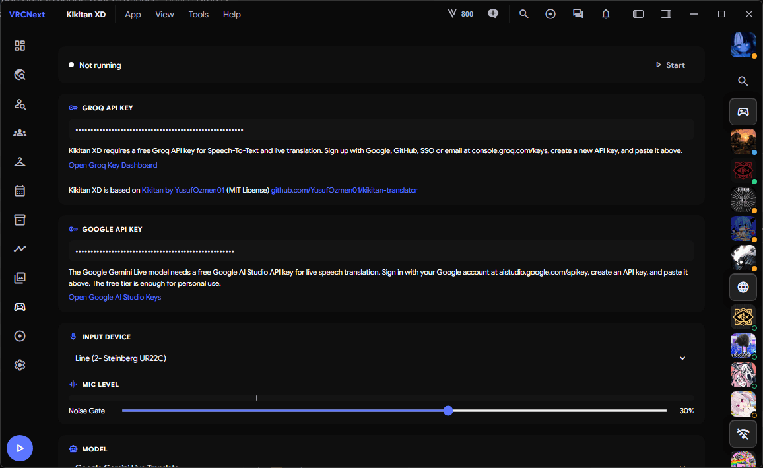
Task: Click the offline wifi-slash tile in friends panel
Action: click(x=743, y=434)
